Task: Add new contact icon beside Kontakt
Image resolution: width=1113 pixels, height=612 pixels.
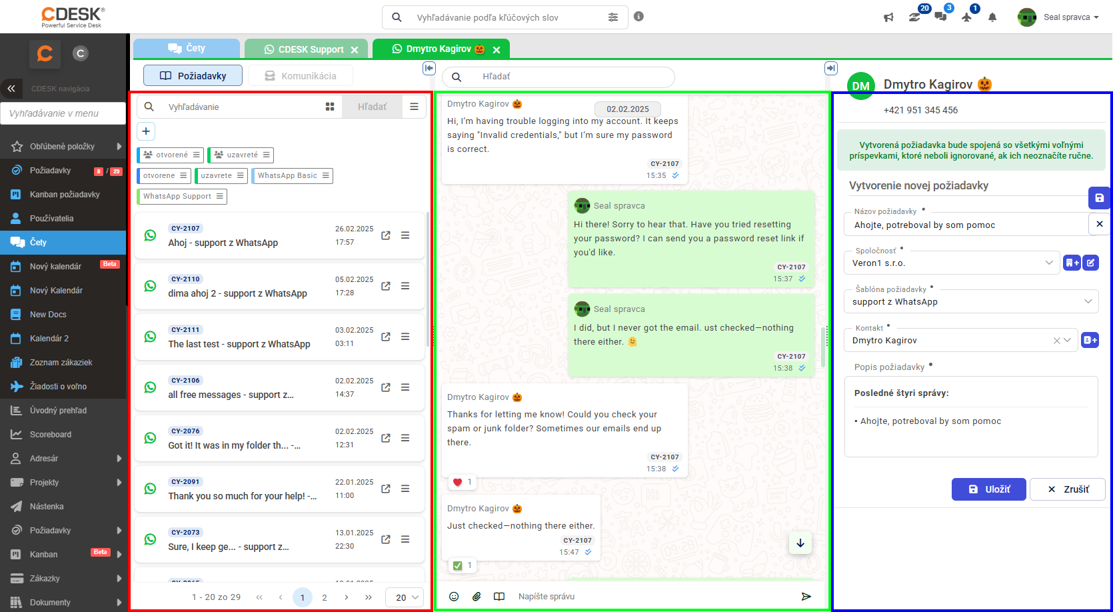Action: (1090, 340)
